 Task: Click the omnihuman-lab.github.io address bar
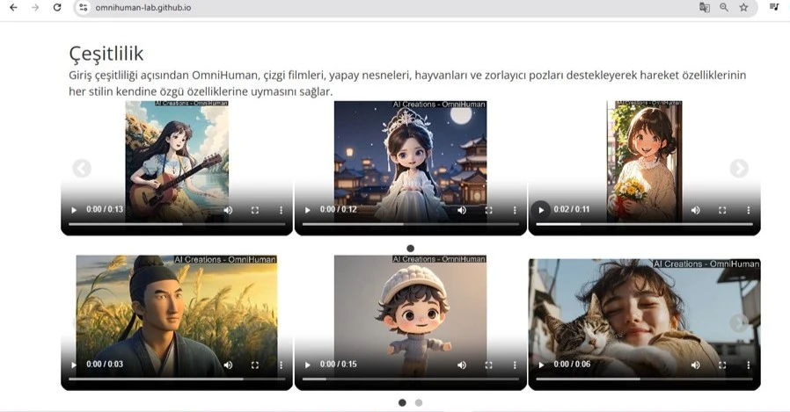[352, 7]
